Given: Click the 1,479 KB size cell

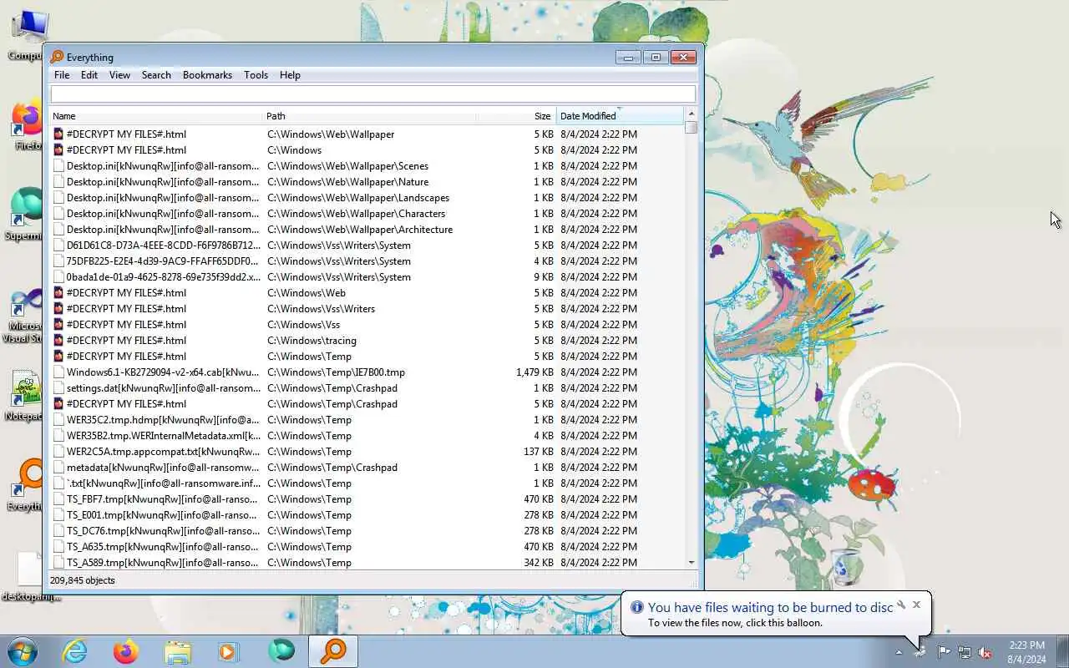Looking at the screenshot, I should point(534,372).
